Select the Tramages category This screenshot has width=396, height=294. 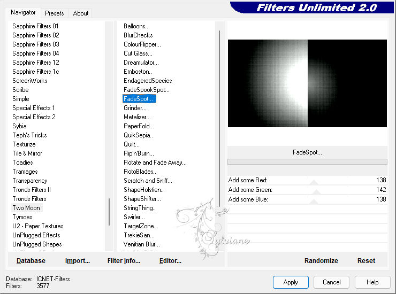[x=25, y=172]
